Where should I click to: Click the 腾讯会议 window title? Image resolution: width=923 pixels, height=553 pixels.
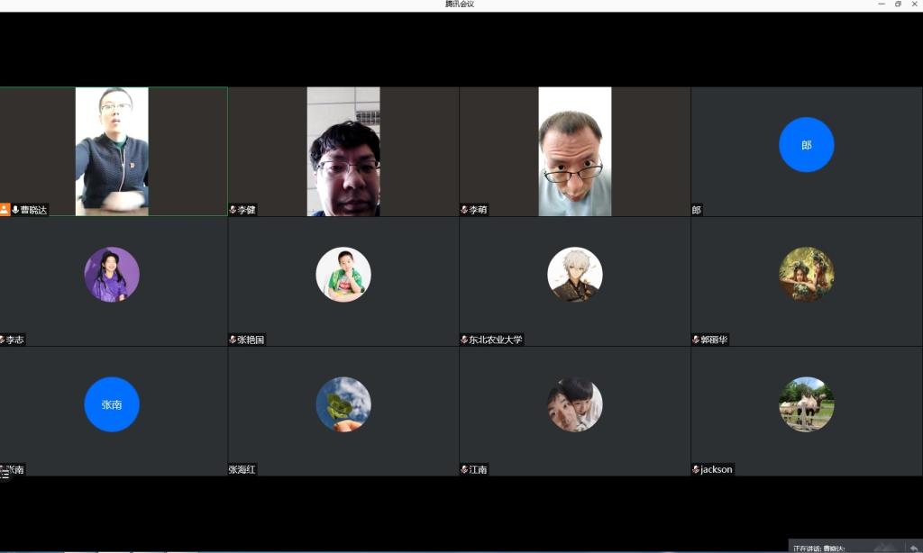click(459, 5)
